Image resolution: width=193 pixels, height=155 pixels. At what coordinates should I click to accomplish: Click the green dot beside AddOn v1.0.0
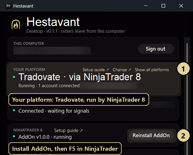click(14, 137)
